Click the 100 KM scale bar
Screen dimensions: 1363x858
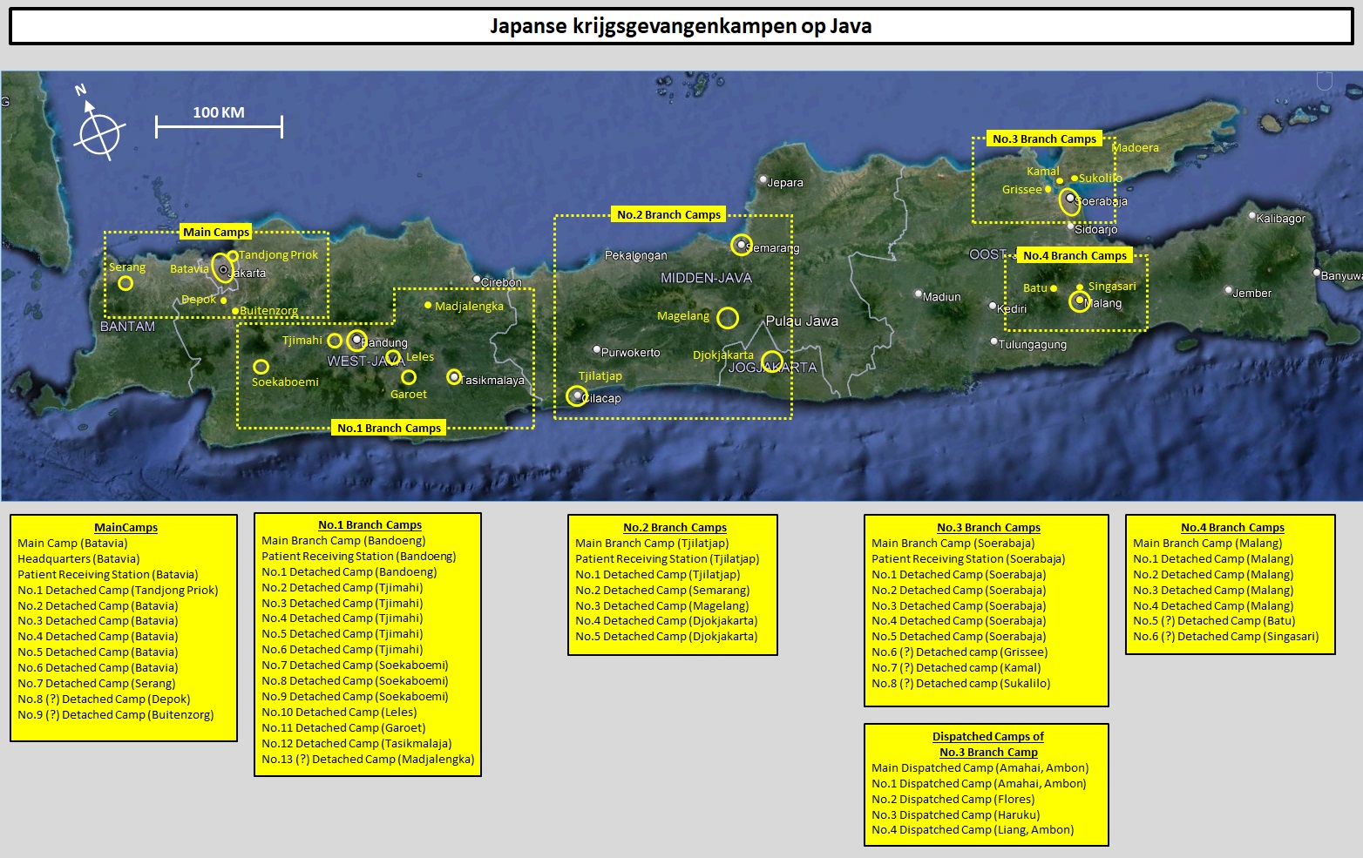(219, 125)
